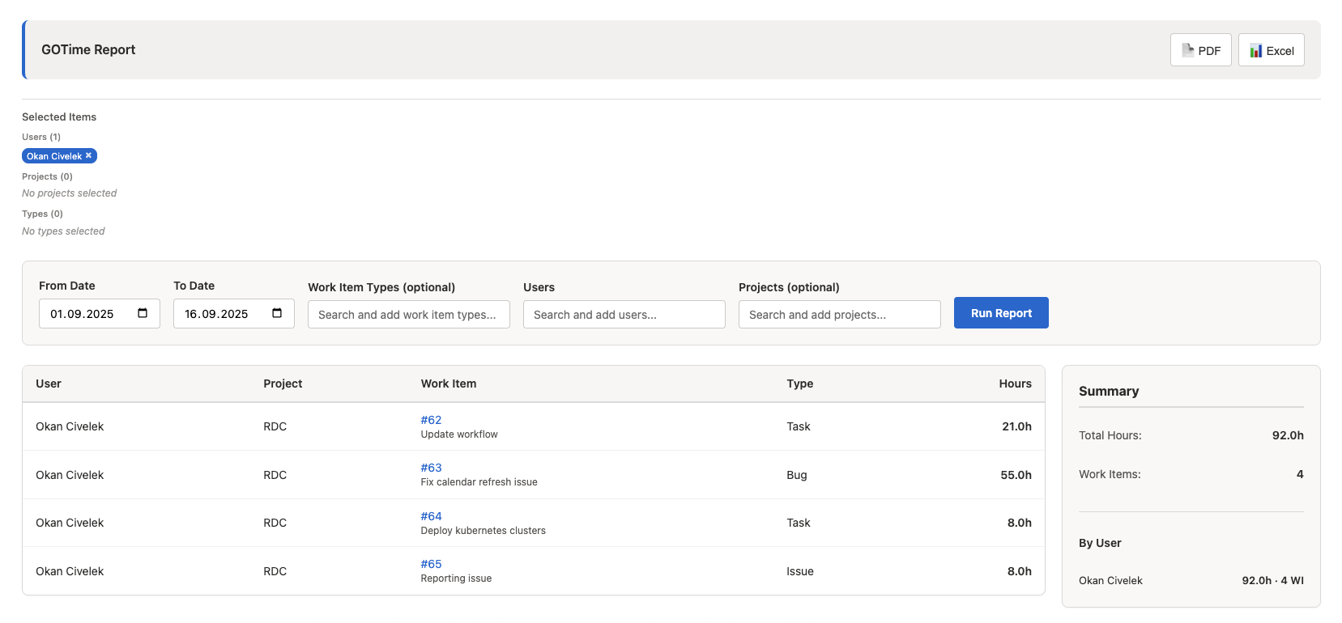Open work item #62 link

(x=431, y=420)
